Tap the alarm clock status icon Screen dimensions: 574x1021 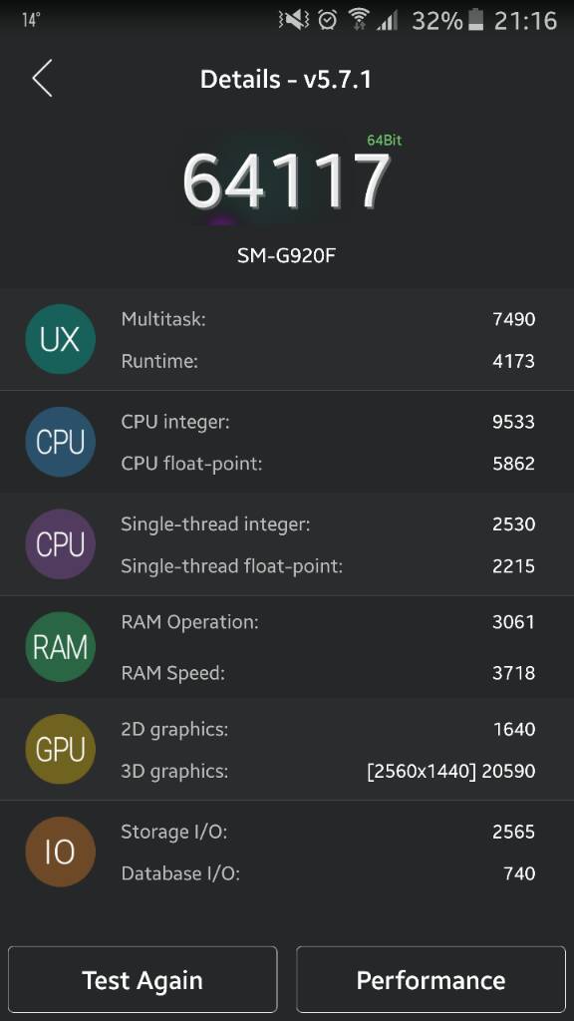(x=327, y=20)
